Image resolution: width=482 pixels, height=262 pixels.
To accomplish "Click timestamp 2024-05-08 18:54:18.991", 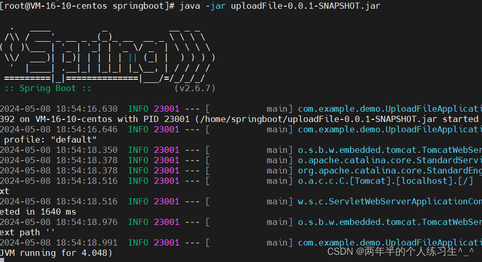I will pos(59,242).
